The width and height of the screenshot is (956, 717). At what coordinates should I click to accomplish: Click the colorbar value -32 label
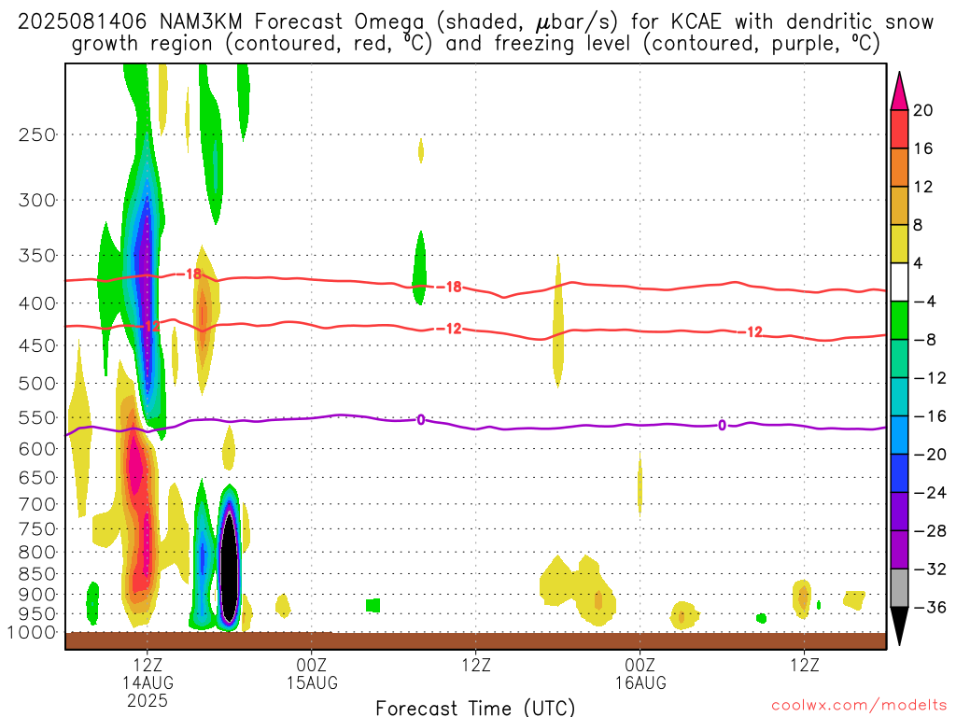pos(930,569)
